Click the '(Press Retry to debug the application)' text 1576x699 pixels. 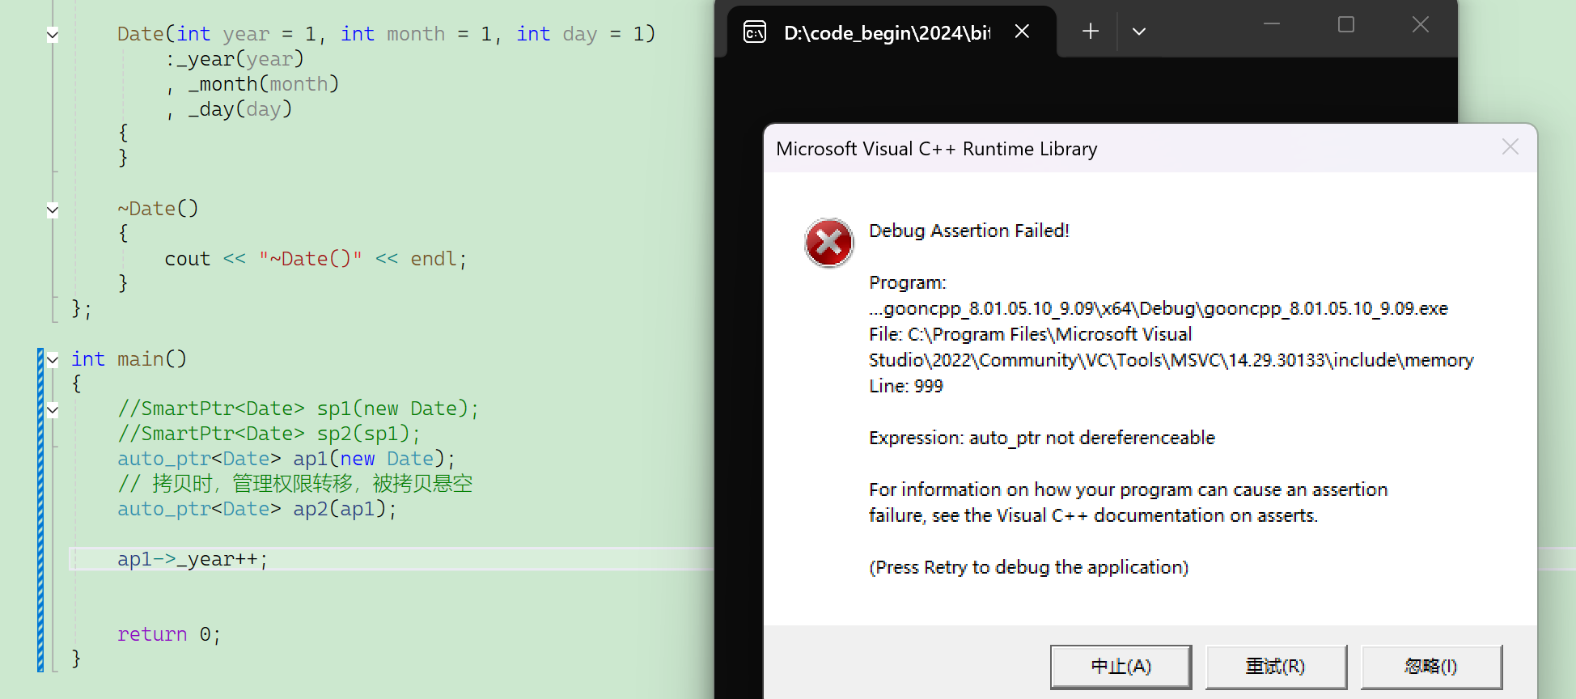tap(1029, 567)
